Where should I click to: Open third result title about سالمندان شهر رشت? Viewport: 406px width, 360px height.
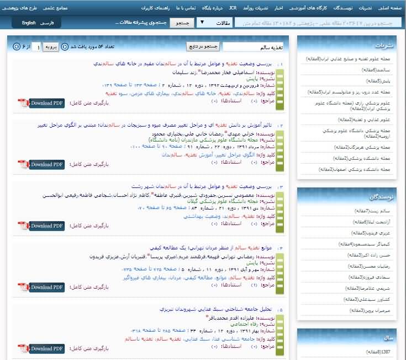(202, 186)
